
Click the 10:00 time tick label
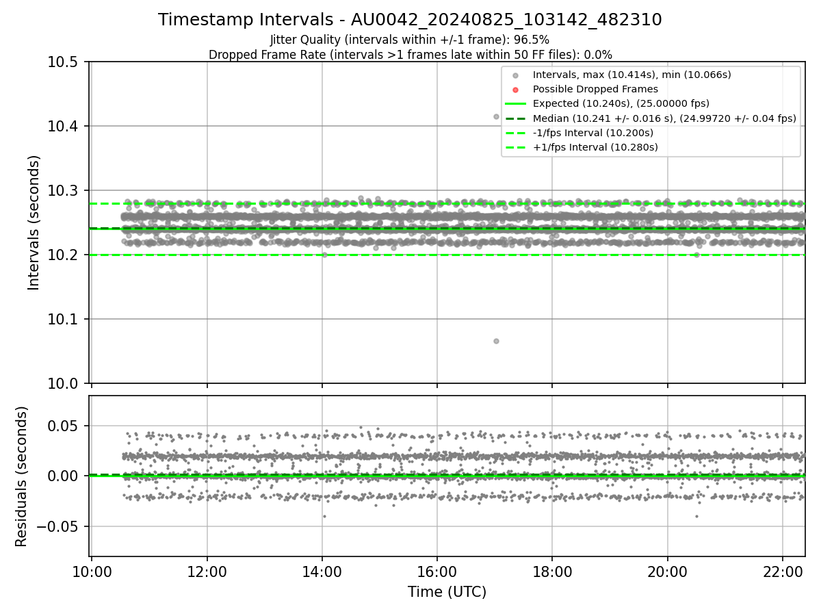click(92, 571)
